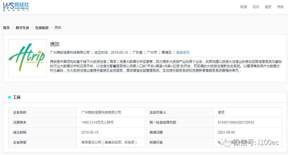Click the Htrip company logo image
This screenshot has height=155, width=288.
point(27,58)
